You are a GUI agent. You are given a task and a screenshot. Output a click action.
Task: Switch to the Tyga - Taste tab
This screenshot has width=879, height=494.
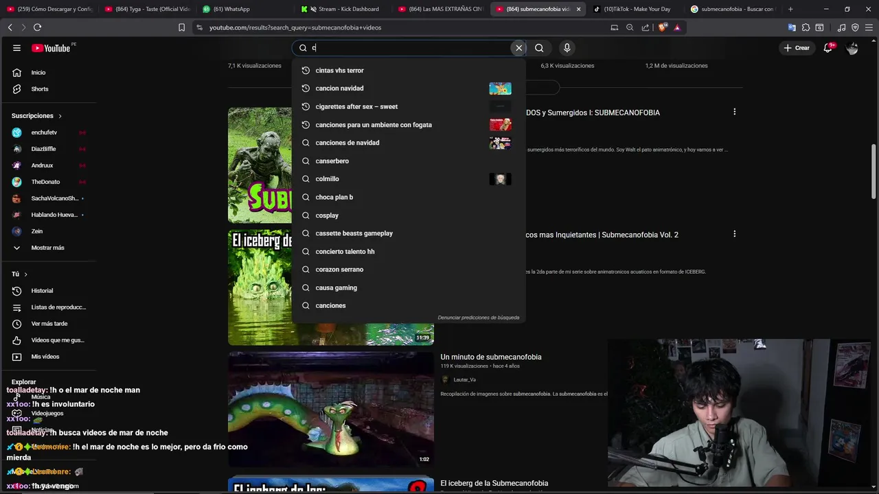coord(148,9)
